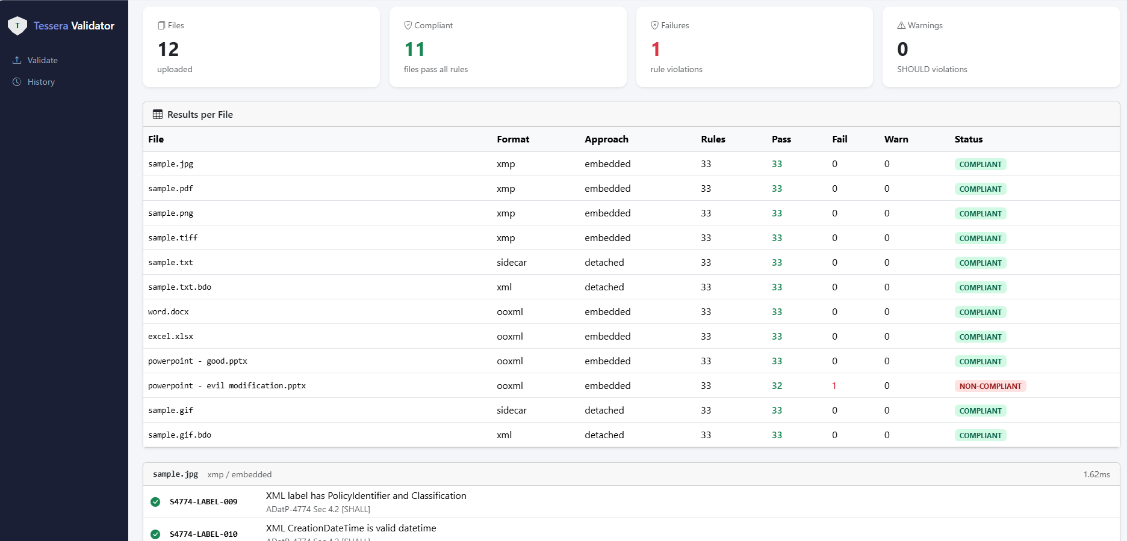Click the rule text about PolicyIdentifier and Classification
1127x541 pixels.
[366, 495]
